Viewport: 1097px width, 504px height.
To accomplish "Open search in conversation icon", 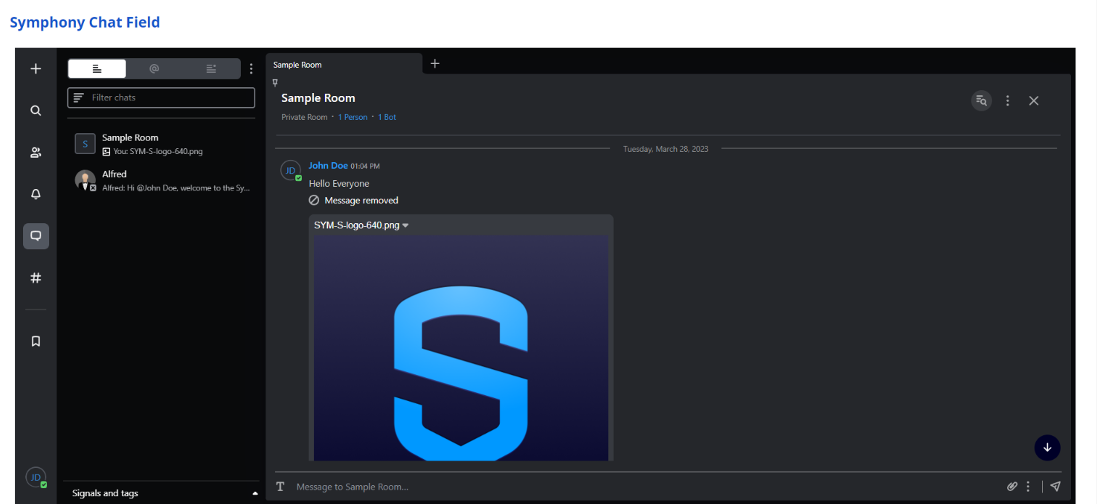I will click(x=981, y=101).
